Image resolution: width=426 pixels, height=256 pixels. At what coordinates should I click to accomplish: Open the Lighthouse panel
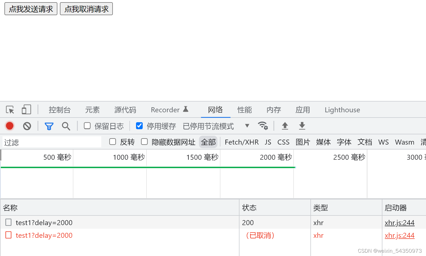pyautogui.click(x=342, y=110)
